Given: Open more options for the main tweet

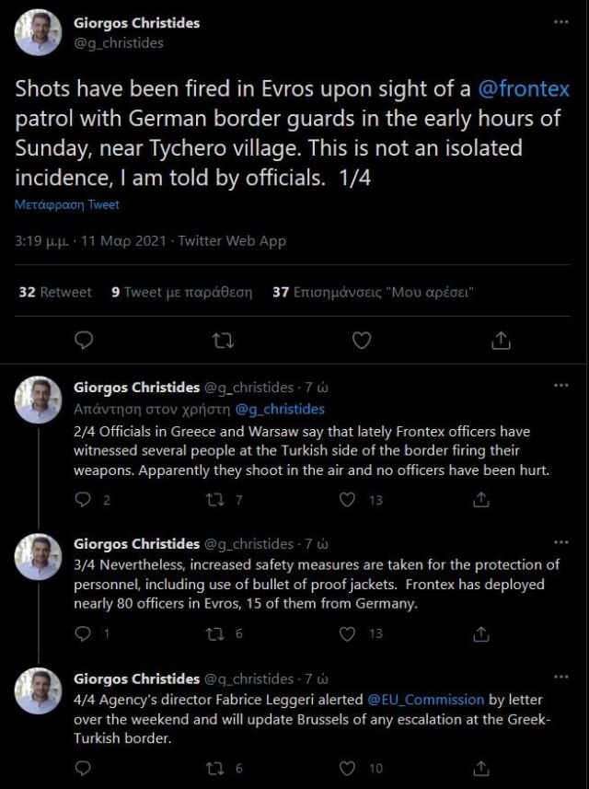Looking at the screenshot, I should pyautogui.click(x=560, y=22).
